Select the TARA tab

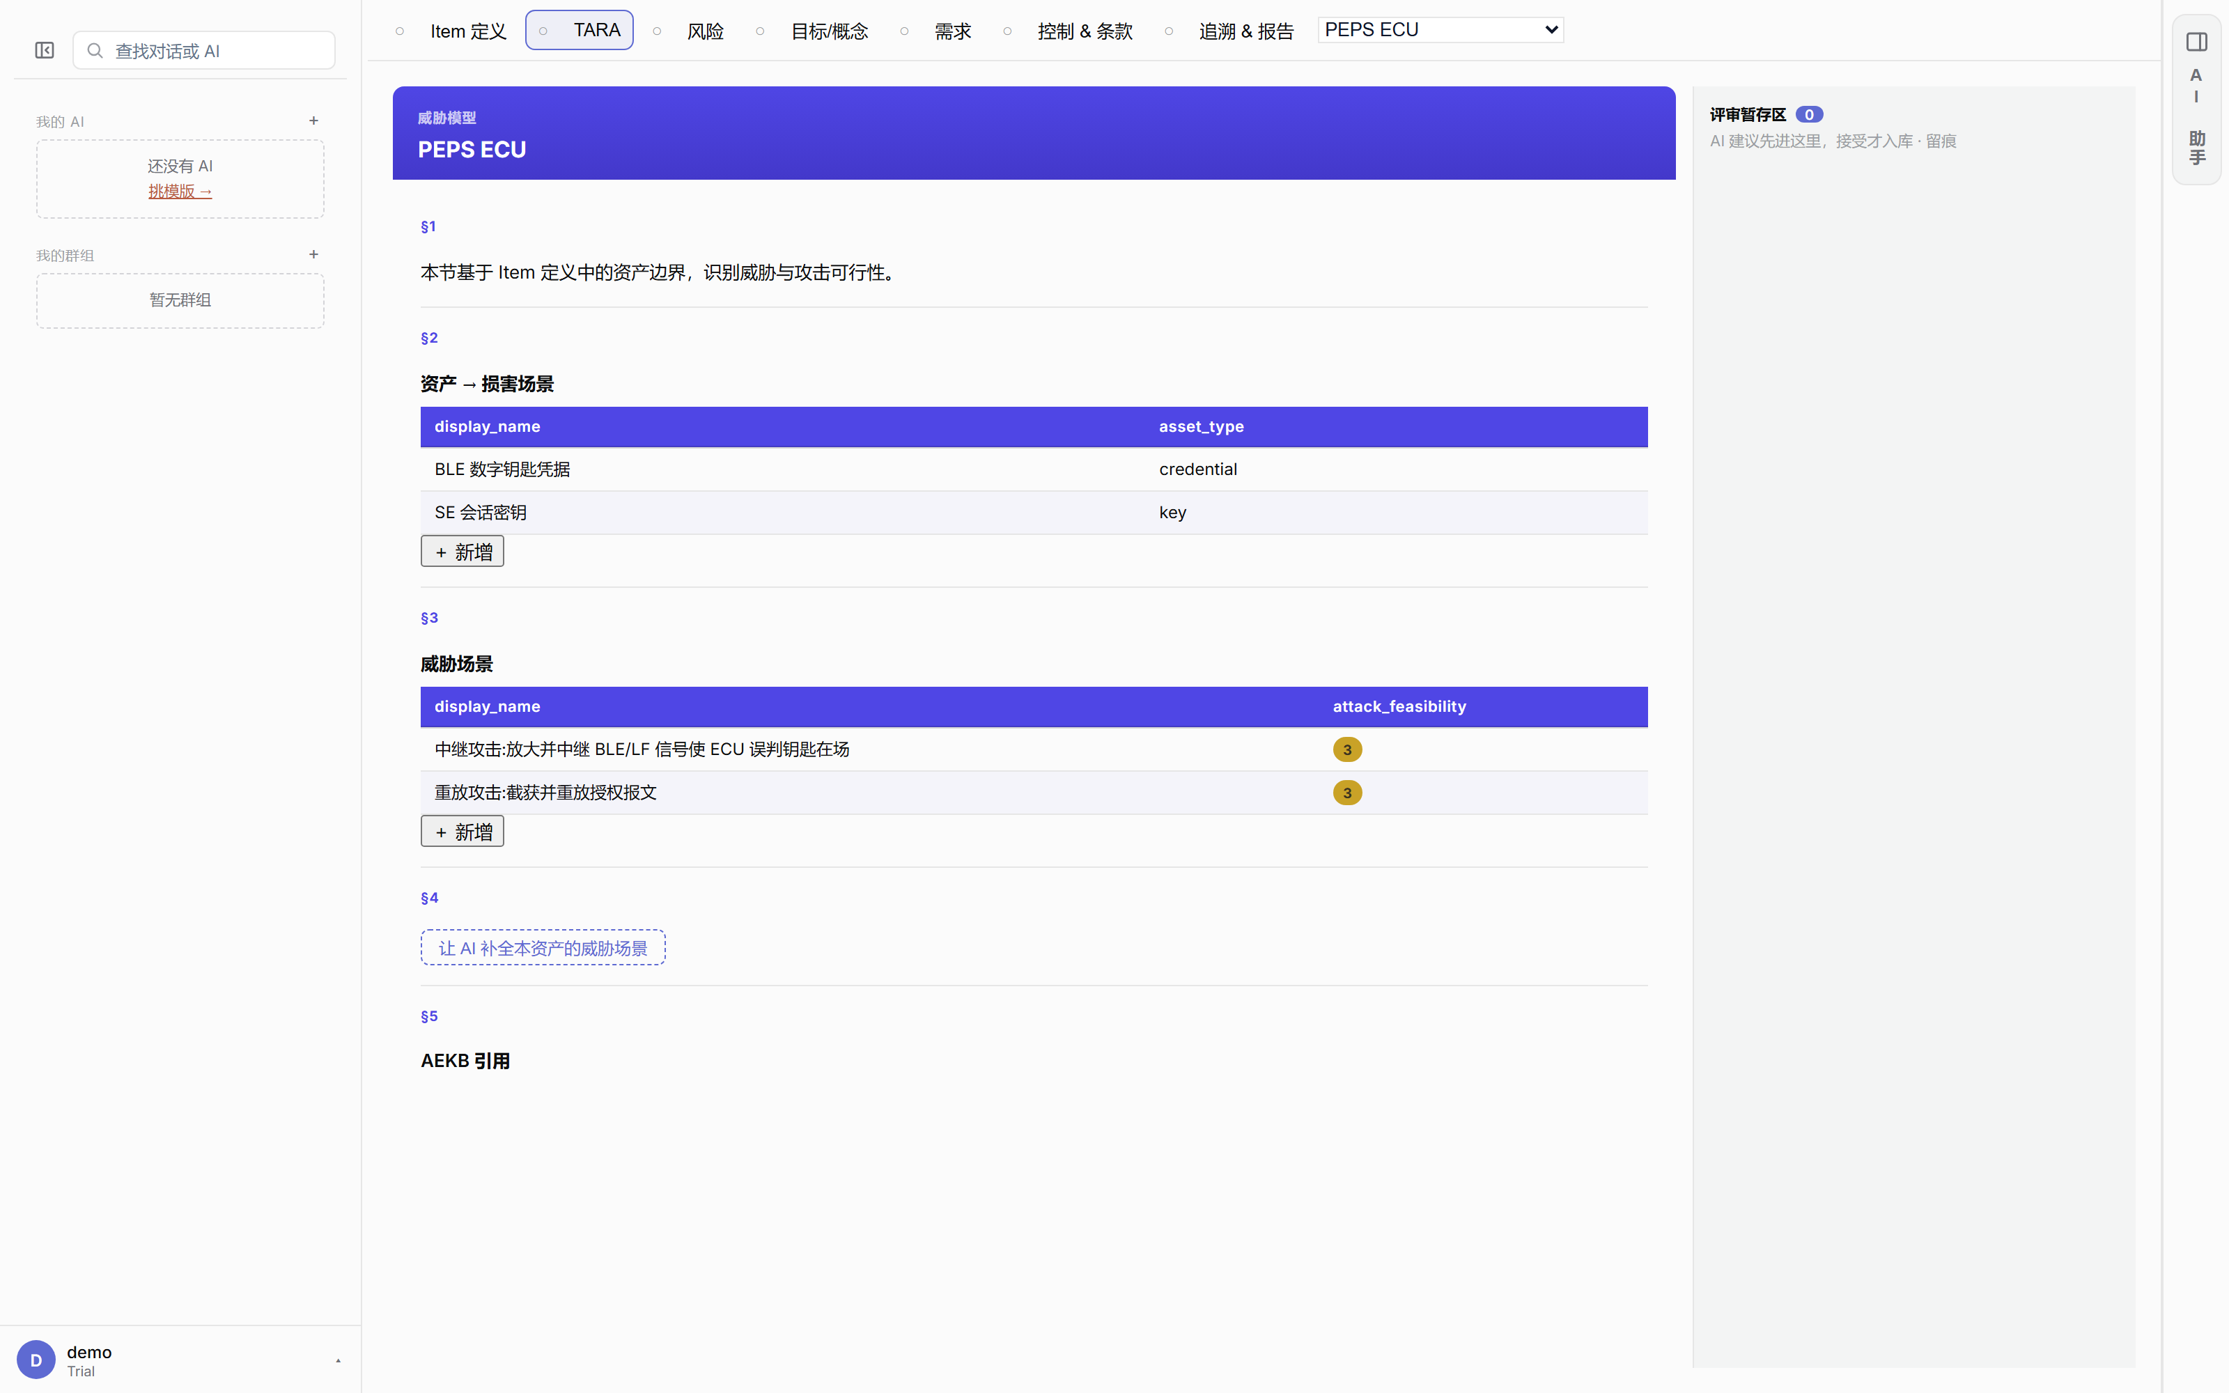(580, 31)
